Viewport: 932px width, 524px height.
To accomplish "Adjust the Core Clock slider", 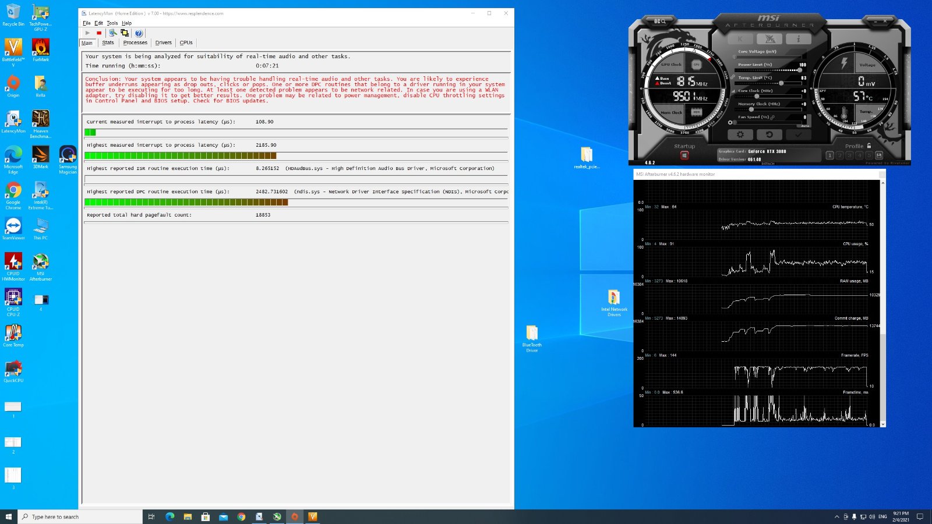I will 769,96.
